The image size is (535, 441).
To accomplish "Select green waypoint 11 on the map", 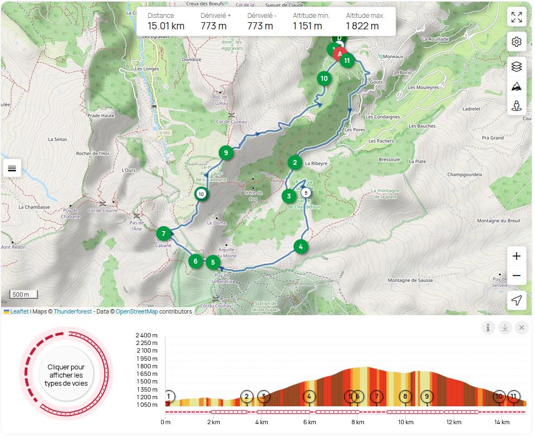I will click(x=347, y=61).
